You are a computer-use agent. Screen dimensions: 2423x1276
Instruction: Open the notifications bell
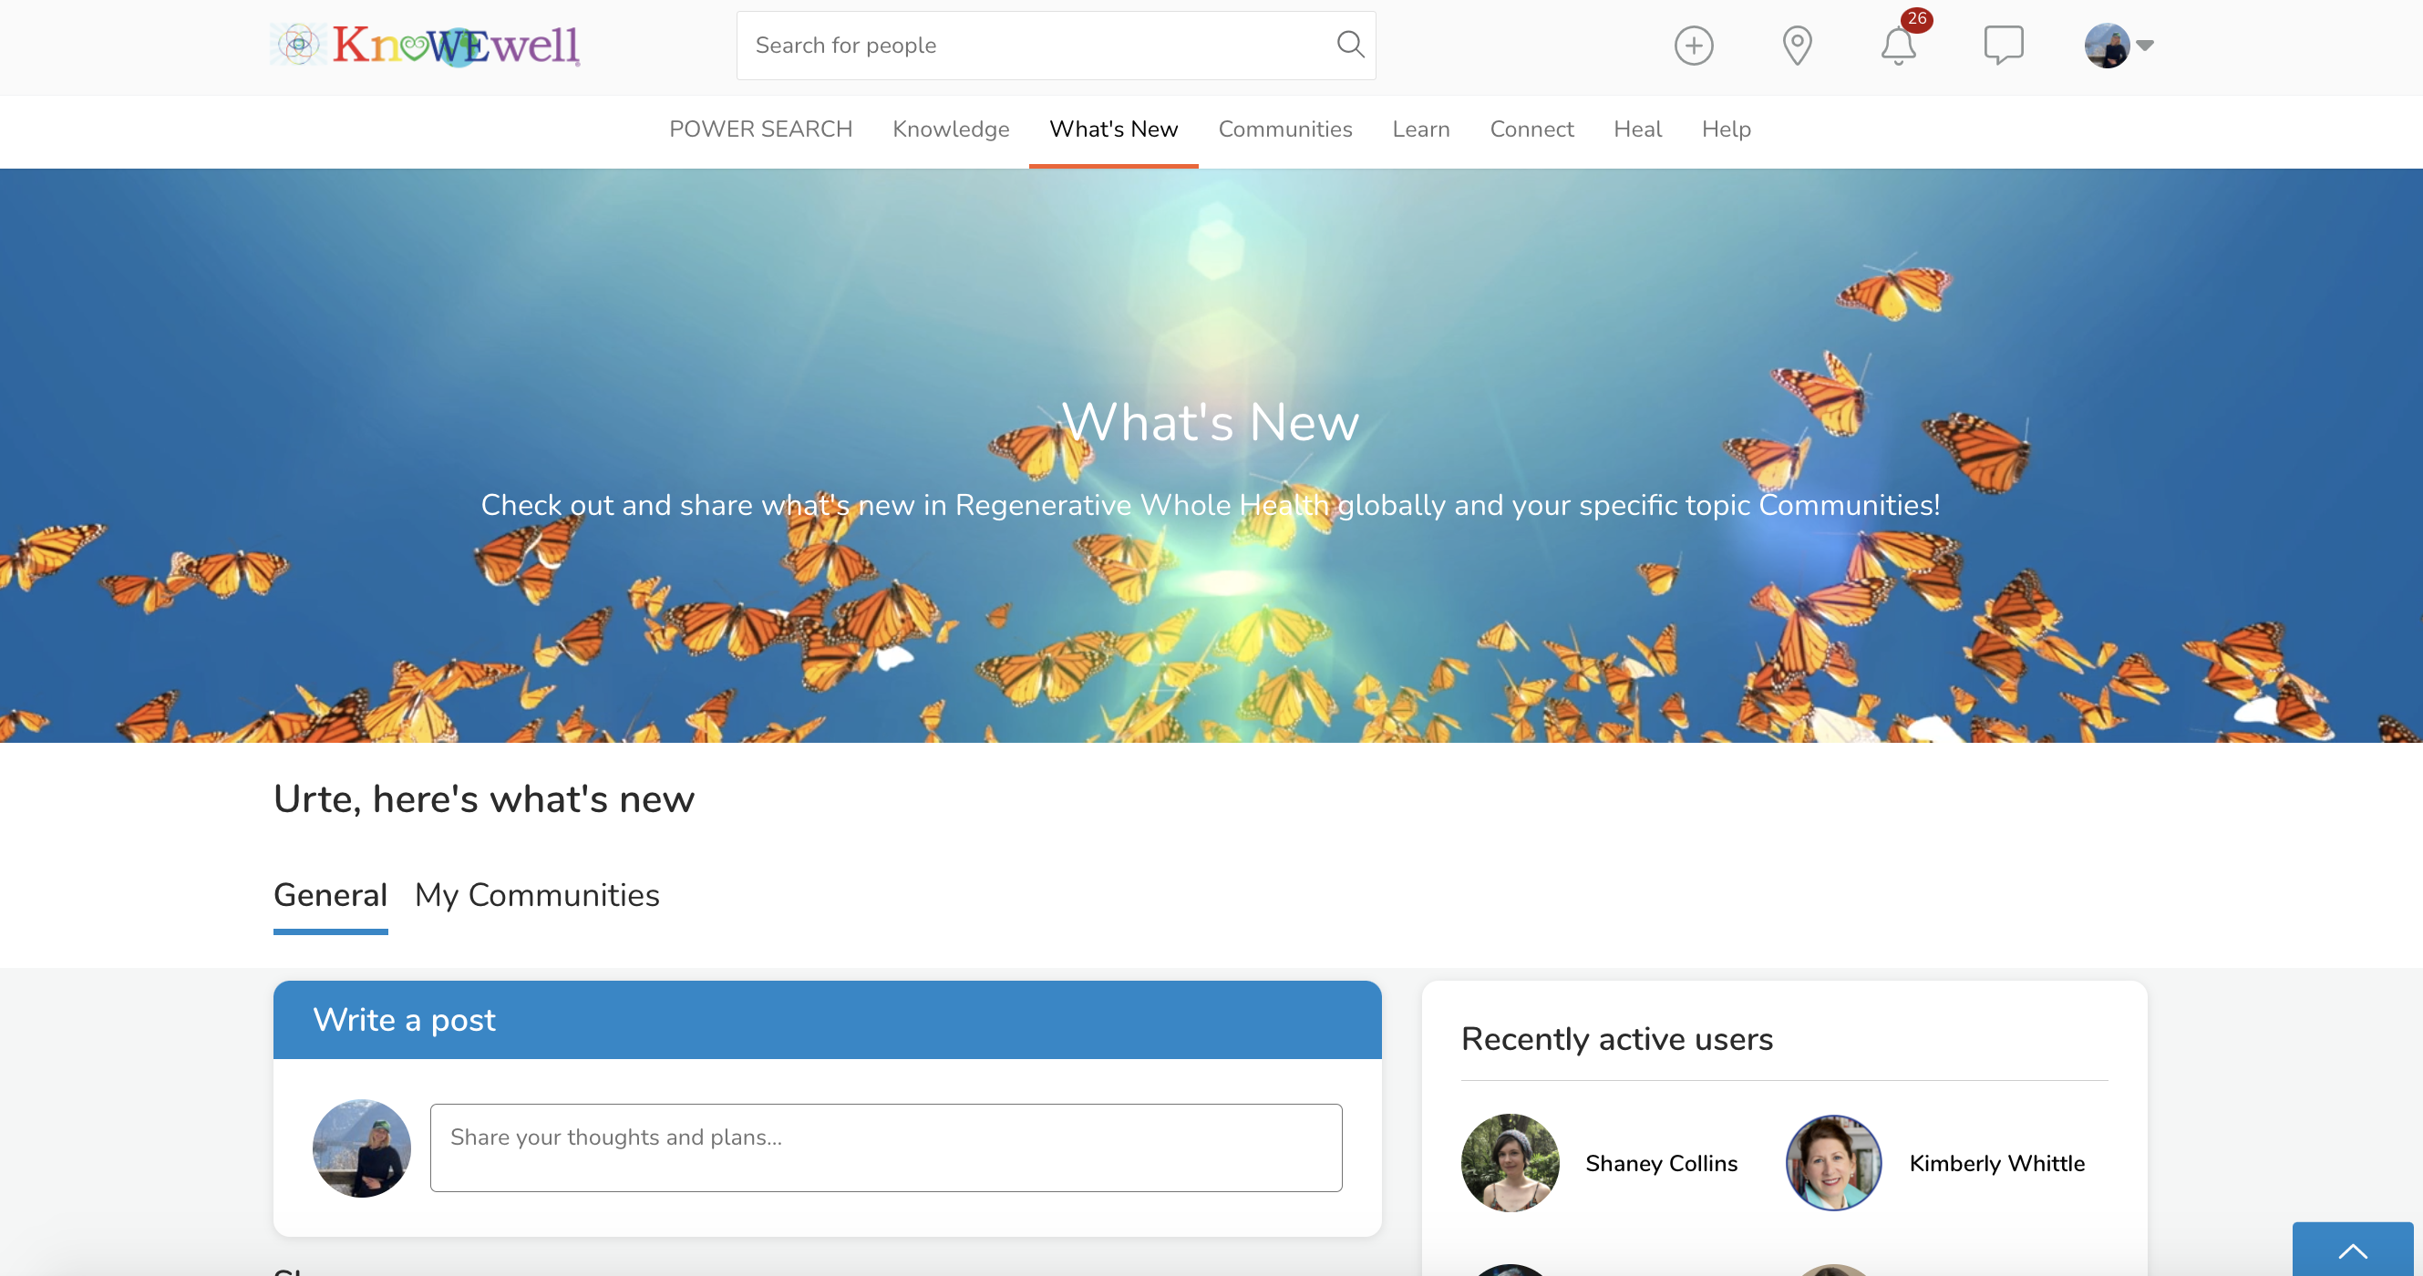pos(1899,46)
